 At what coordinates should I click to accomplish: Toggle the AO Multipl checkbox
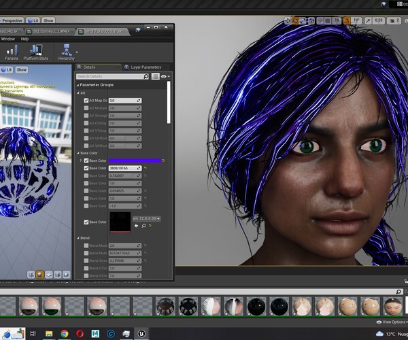[x=86, y=108]
